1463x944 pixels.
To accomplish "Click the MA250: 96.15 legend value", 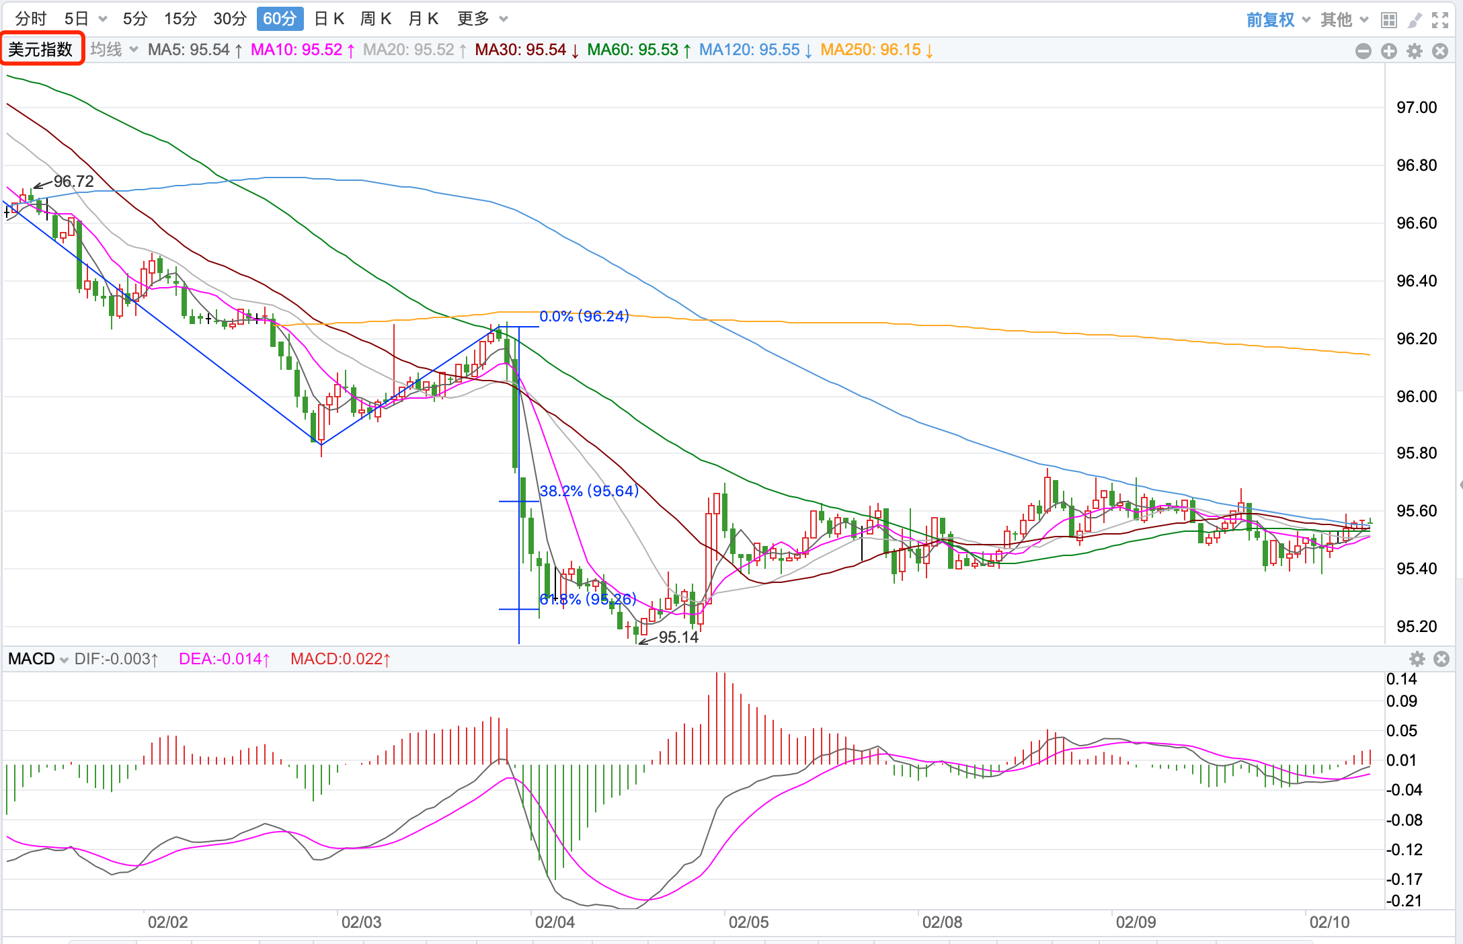I will (x=877, y=50).
